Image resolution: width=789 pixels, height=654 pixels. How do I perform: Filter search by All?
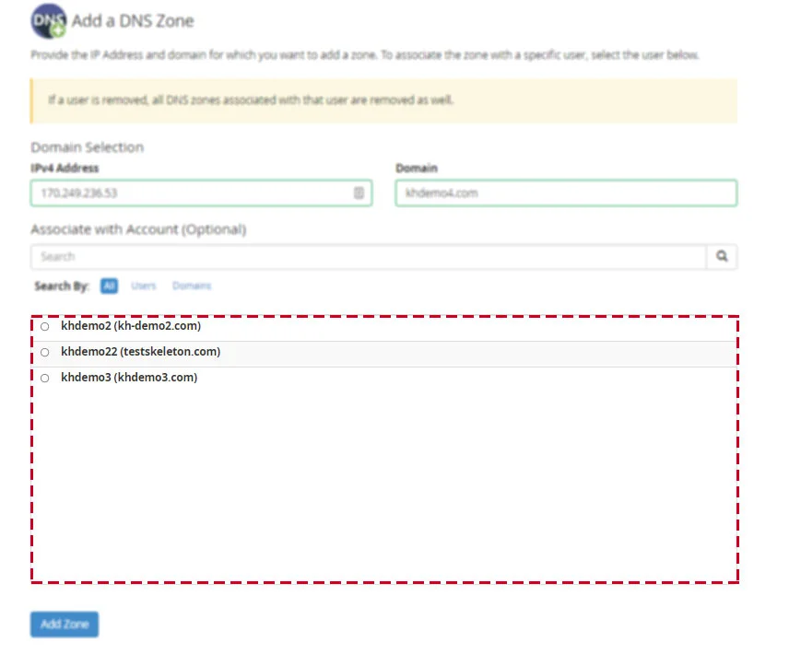109,286
